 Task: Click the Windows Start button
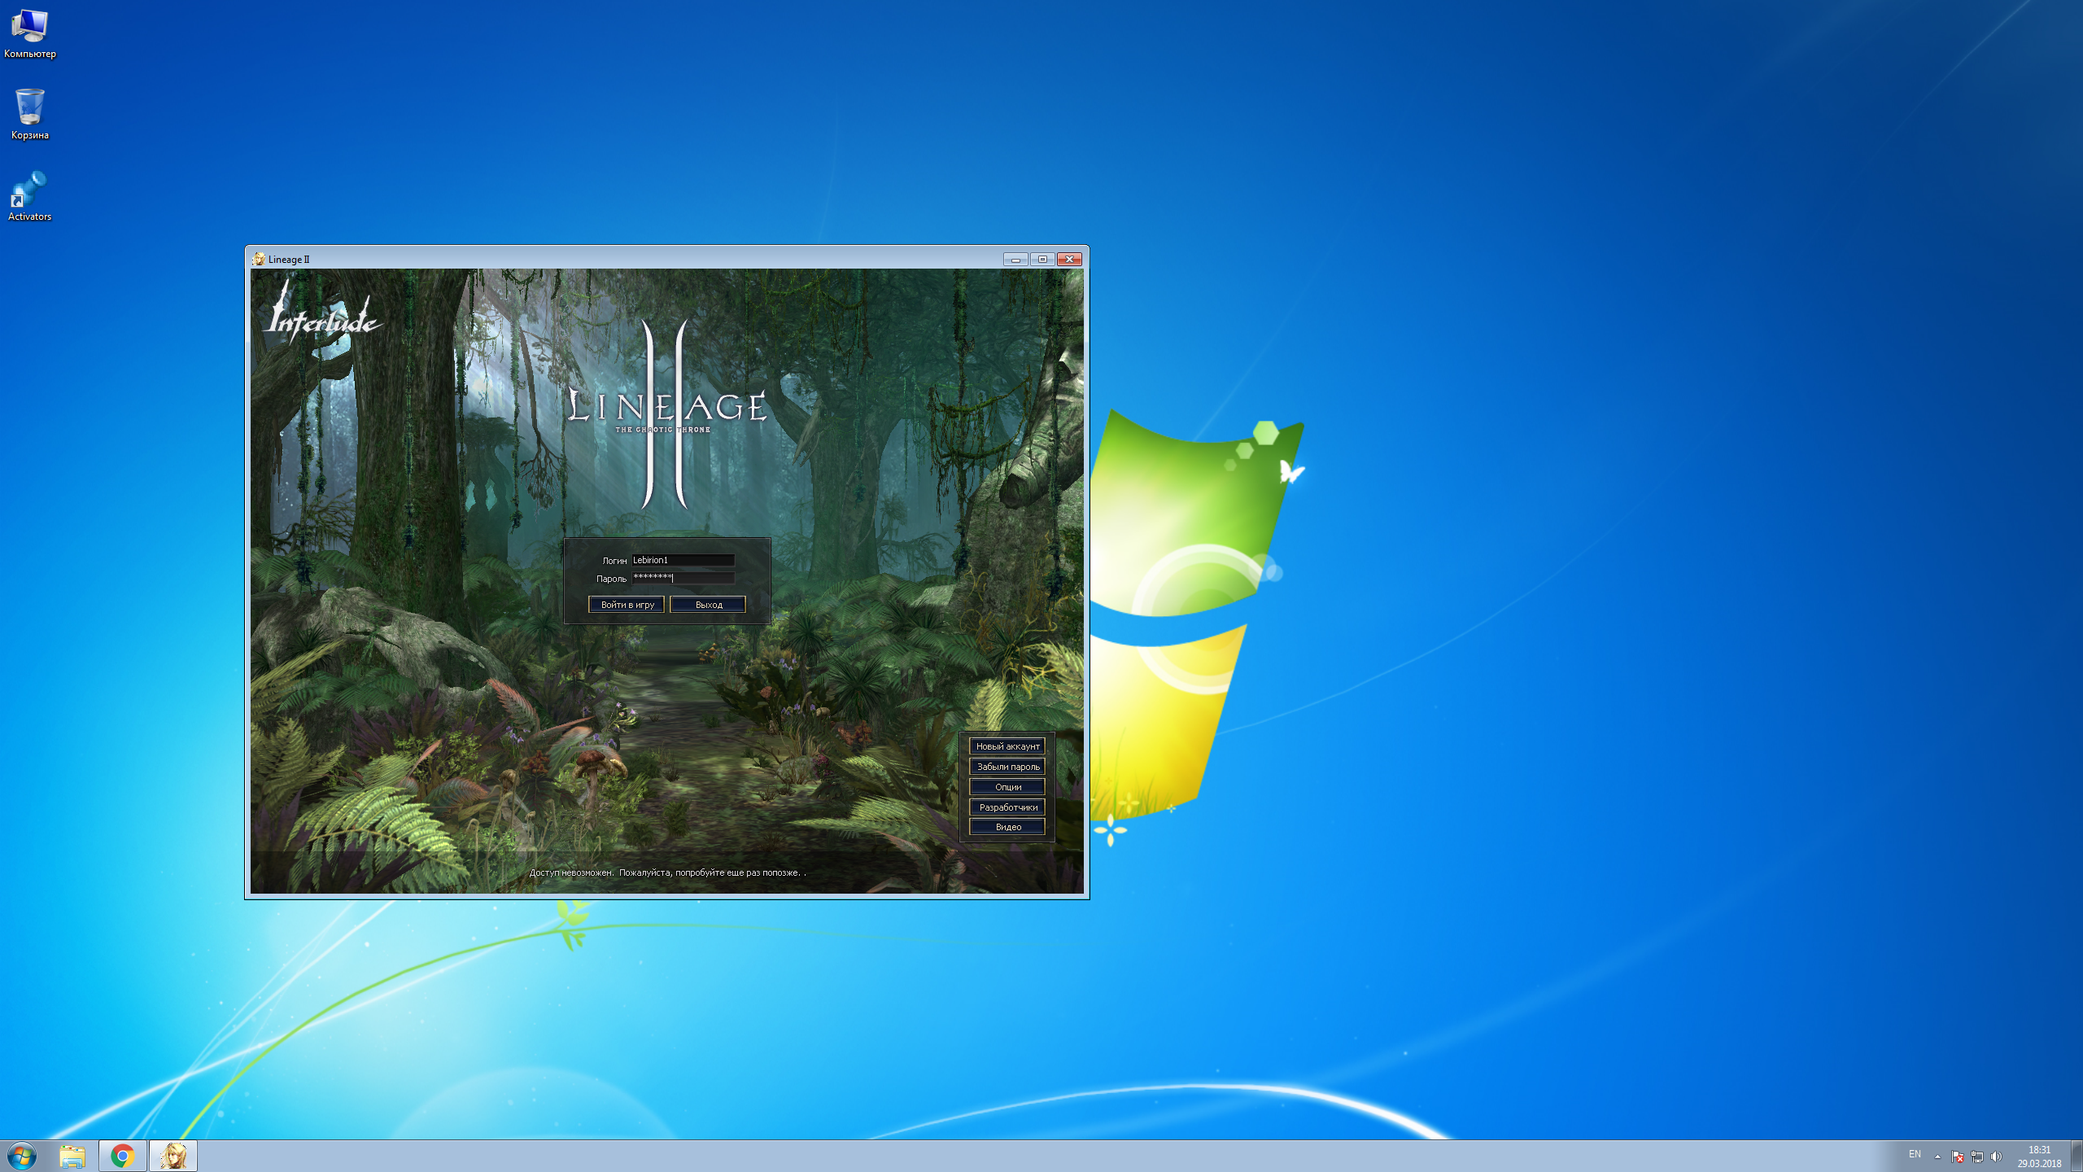(x=22, y=1156)
